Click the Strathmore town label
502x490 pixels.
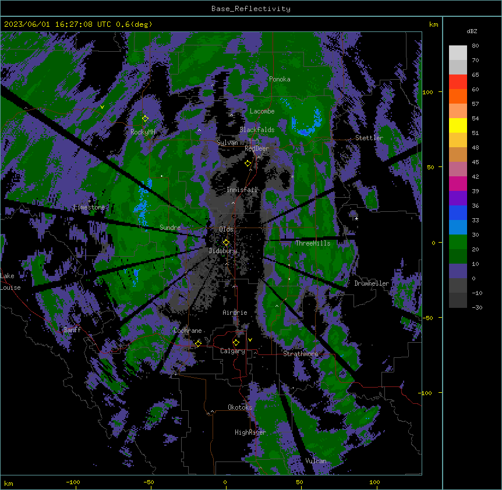pos(301,354)
